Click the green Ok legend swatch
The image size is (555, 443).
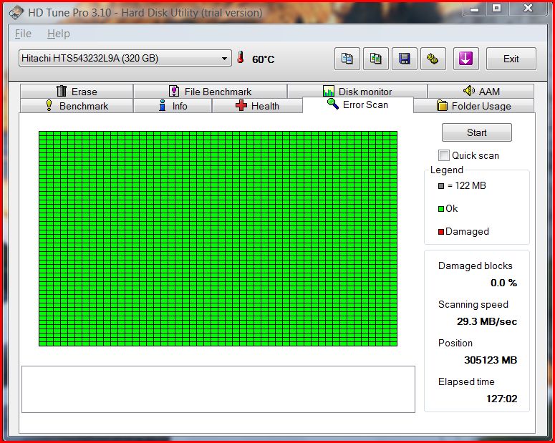coord(441,209)
